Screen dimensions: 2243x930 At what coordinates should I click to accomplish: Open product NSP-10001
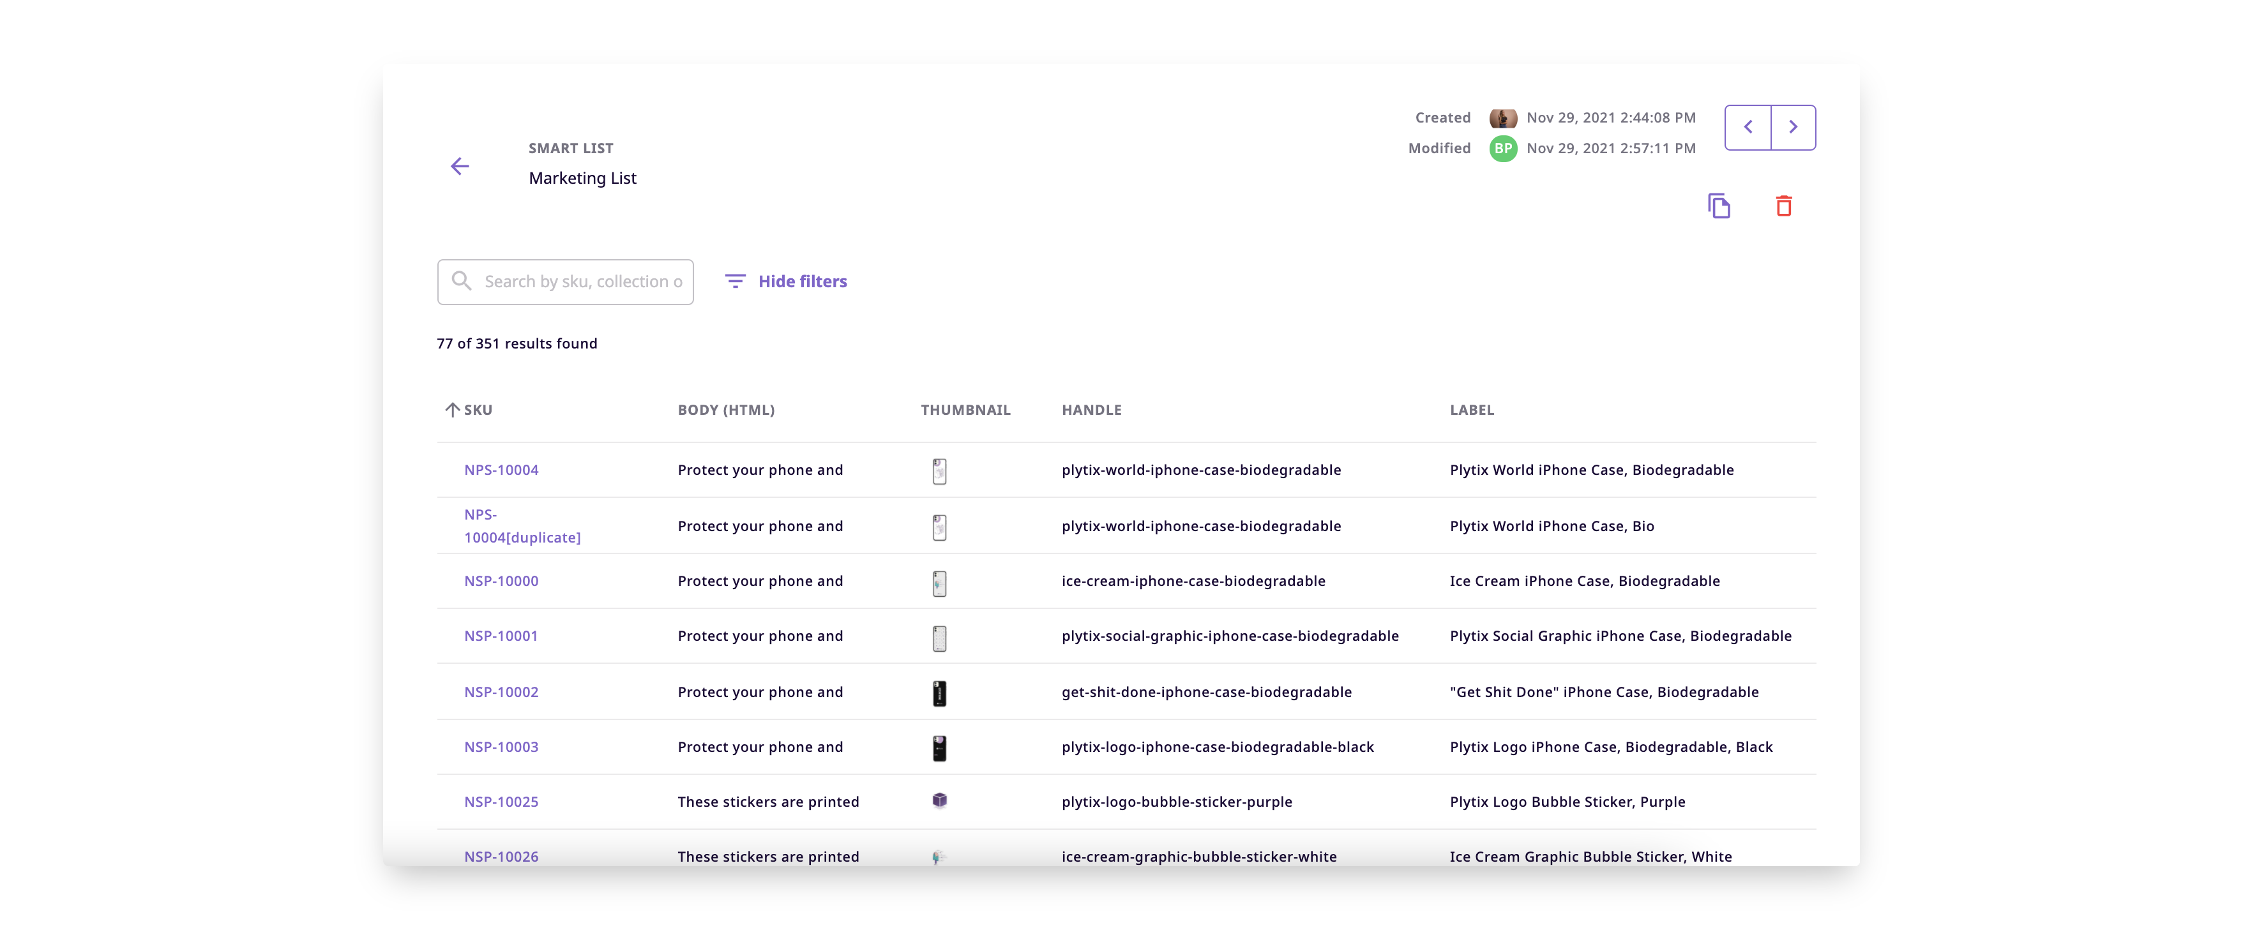501,636
